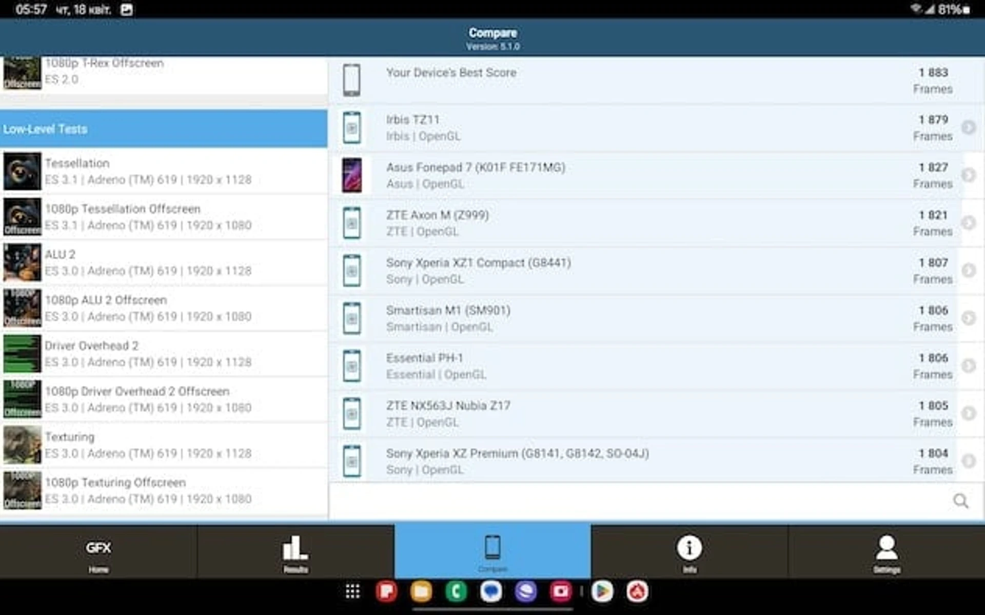Click the 1080p Driver Overhead 2 Offscreen thumbnail
985x615 pixels.
click(22, 399)
